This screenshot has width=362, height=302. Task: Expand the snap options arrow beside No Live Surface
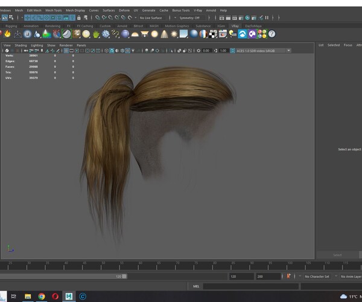(136, 18)
